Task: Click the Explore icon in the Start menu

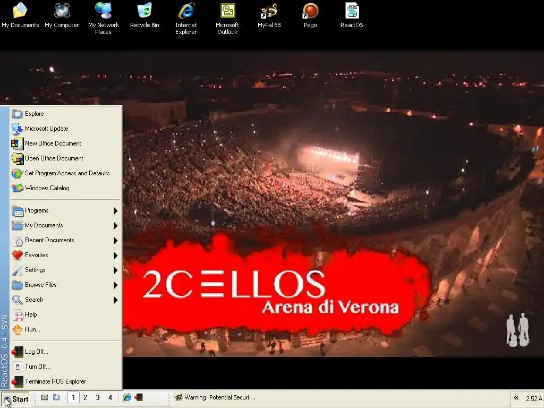Action: click(x=18, y=114)
